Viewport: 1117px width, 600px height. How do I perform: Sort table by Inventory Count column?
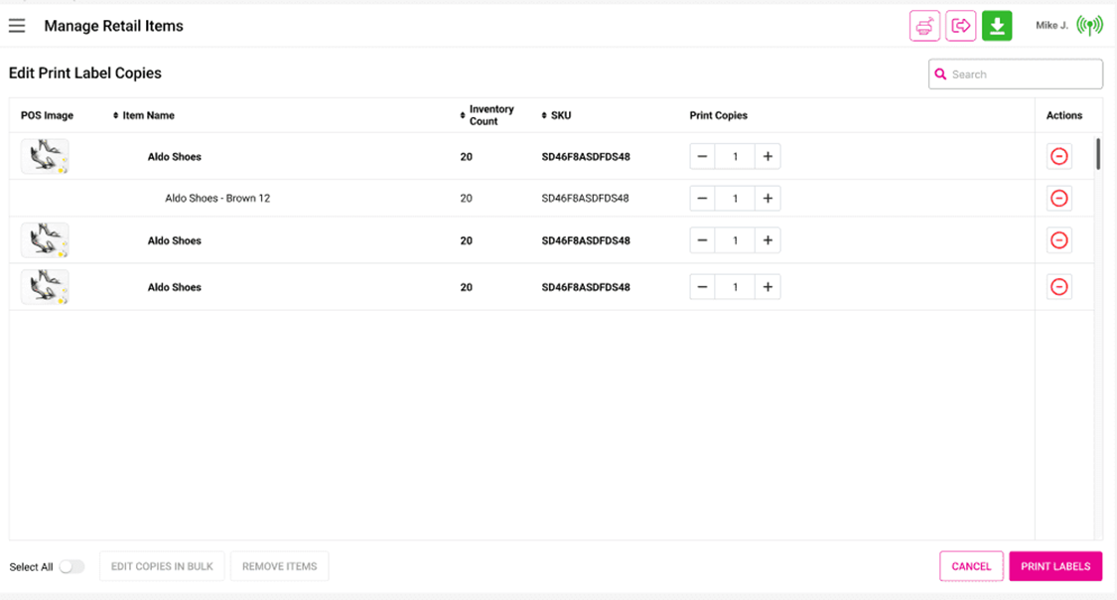[490, 115]
